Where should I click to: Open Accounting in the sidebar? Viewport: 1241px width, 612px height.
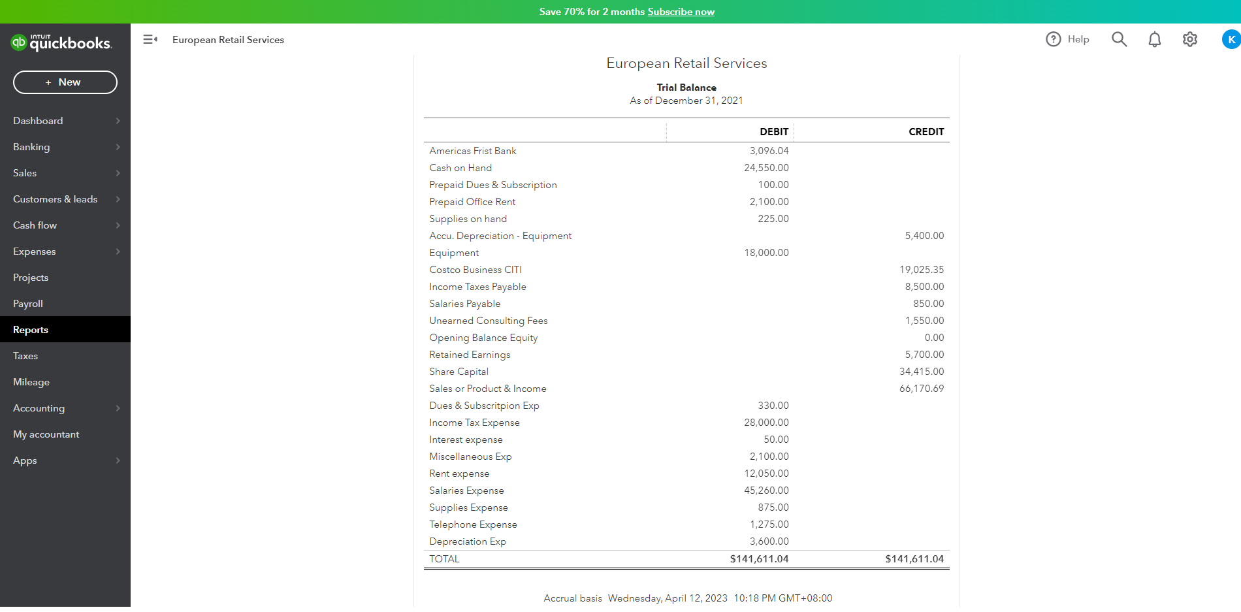[x=39, y=408]
